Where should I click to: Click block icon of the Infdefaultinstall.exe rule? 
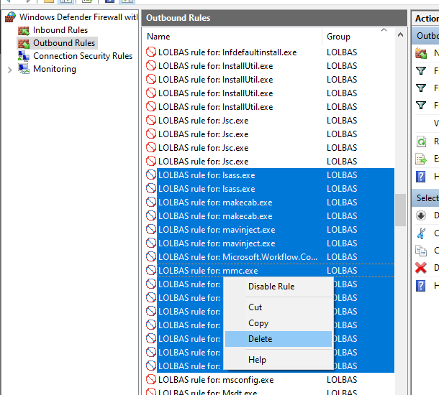[151, 52]
